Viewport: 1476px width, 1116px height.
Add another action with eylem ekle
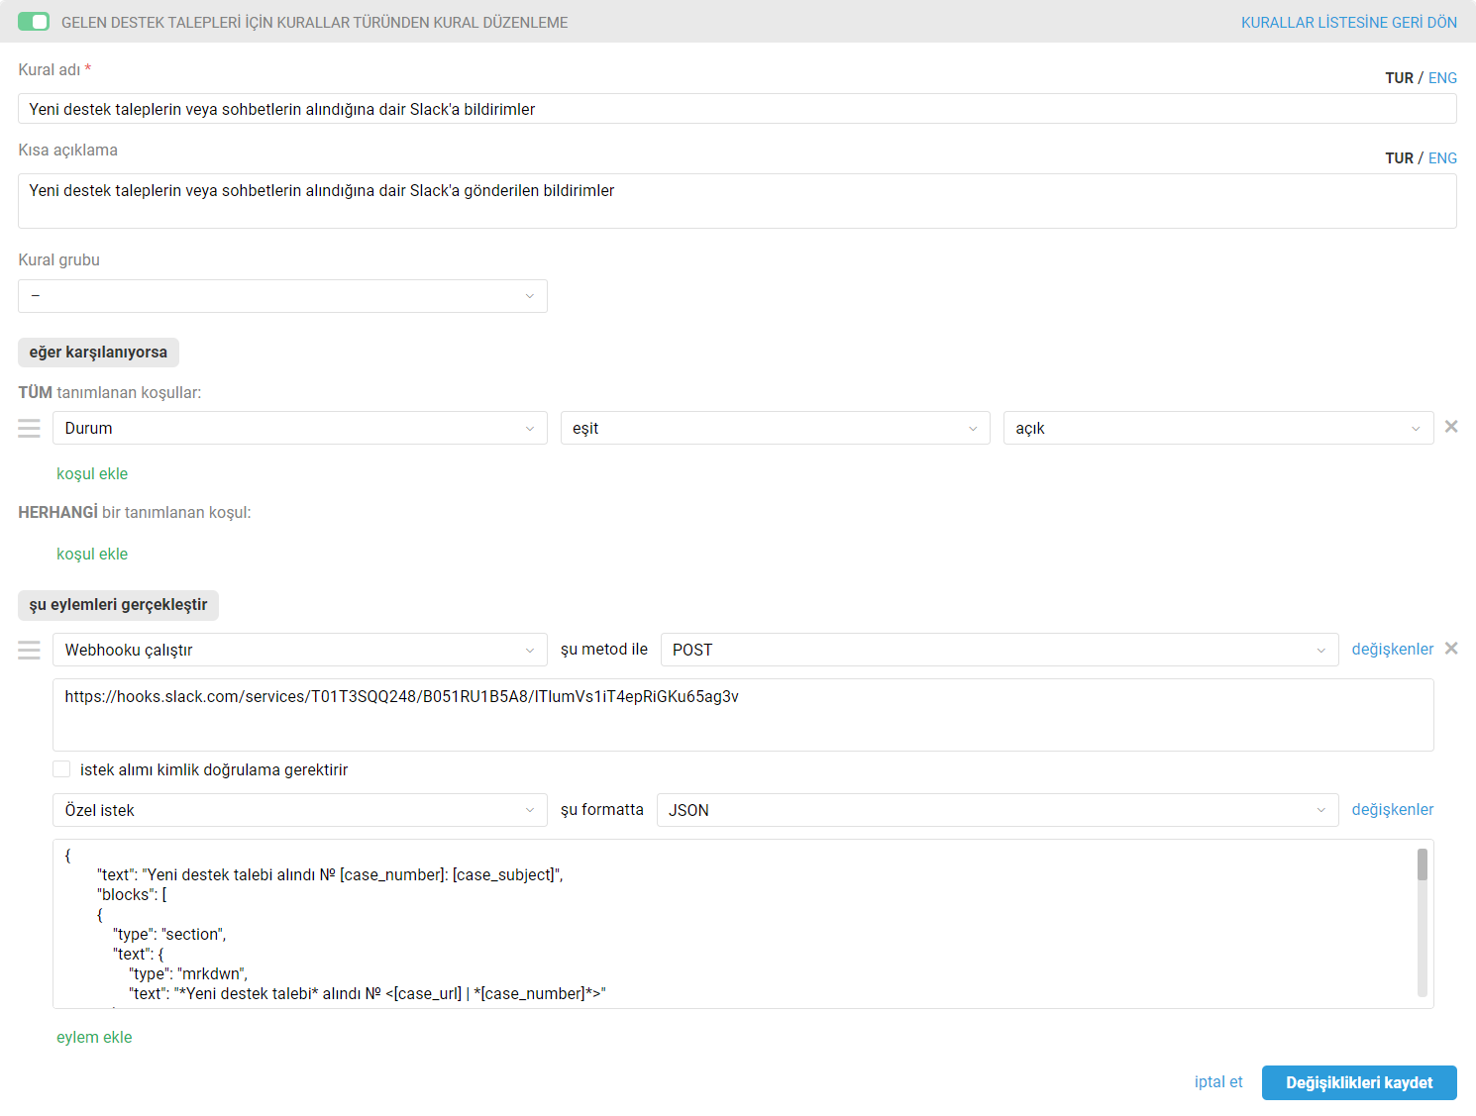tap(94, 1038)
